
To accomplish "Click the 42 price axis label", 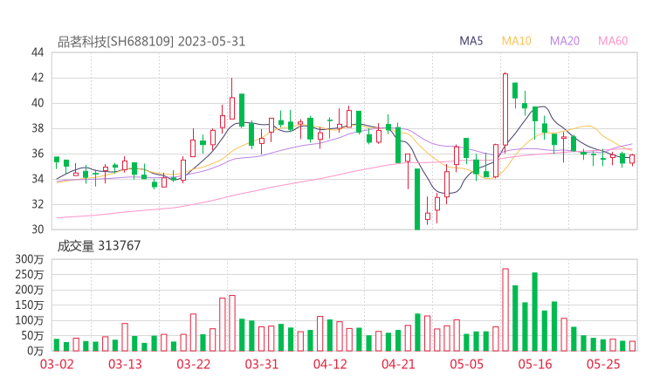I will point(38,78).
